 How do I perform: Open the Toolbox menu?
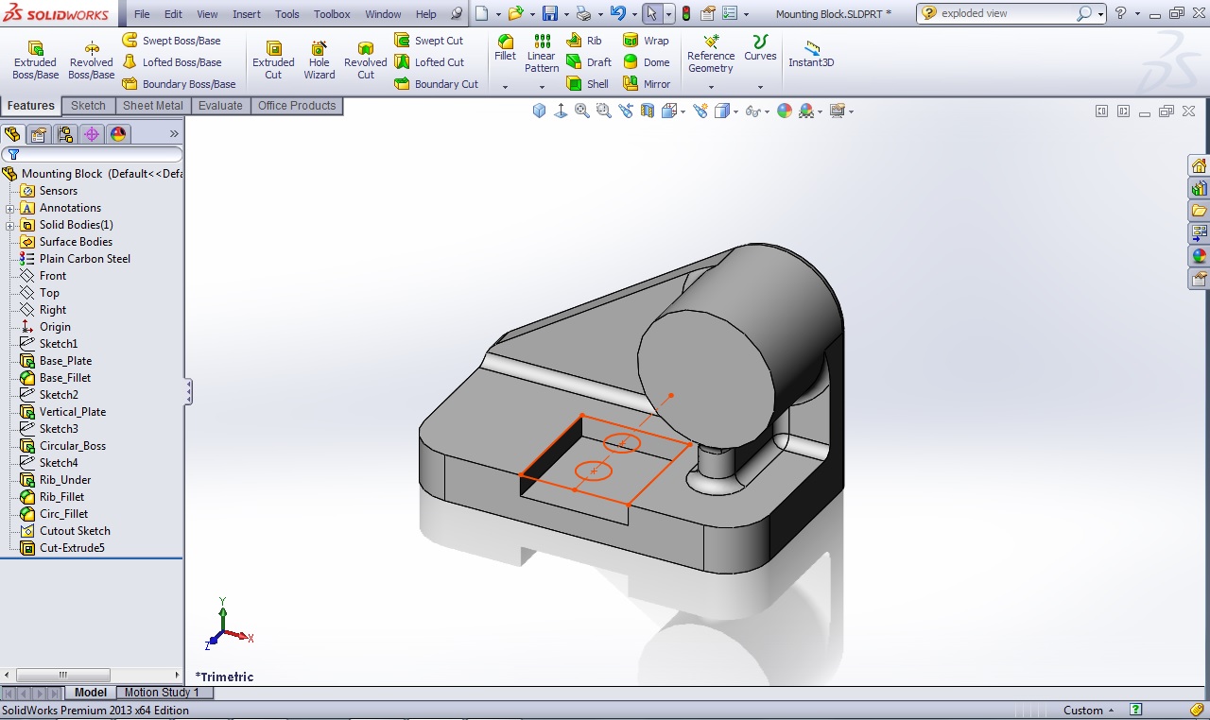(332, 14)
